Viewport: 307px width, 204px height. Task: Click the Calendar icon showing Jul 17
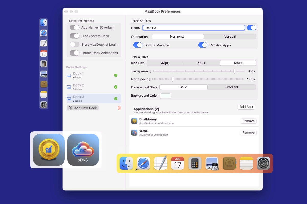[x=178, y=163]
